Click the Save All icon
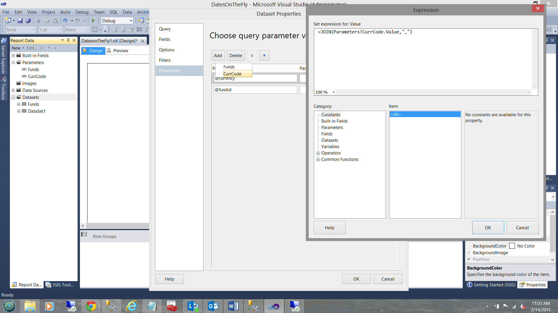Image resolution: width=558 pixels, height=313 pixels. (28, 21)
